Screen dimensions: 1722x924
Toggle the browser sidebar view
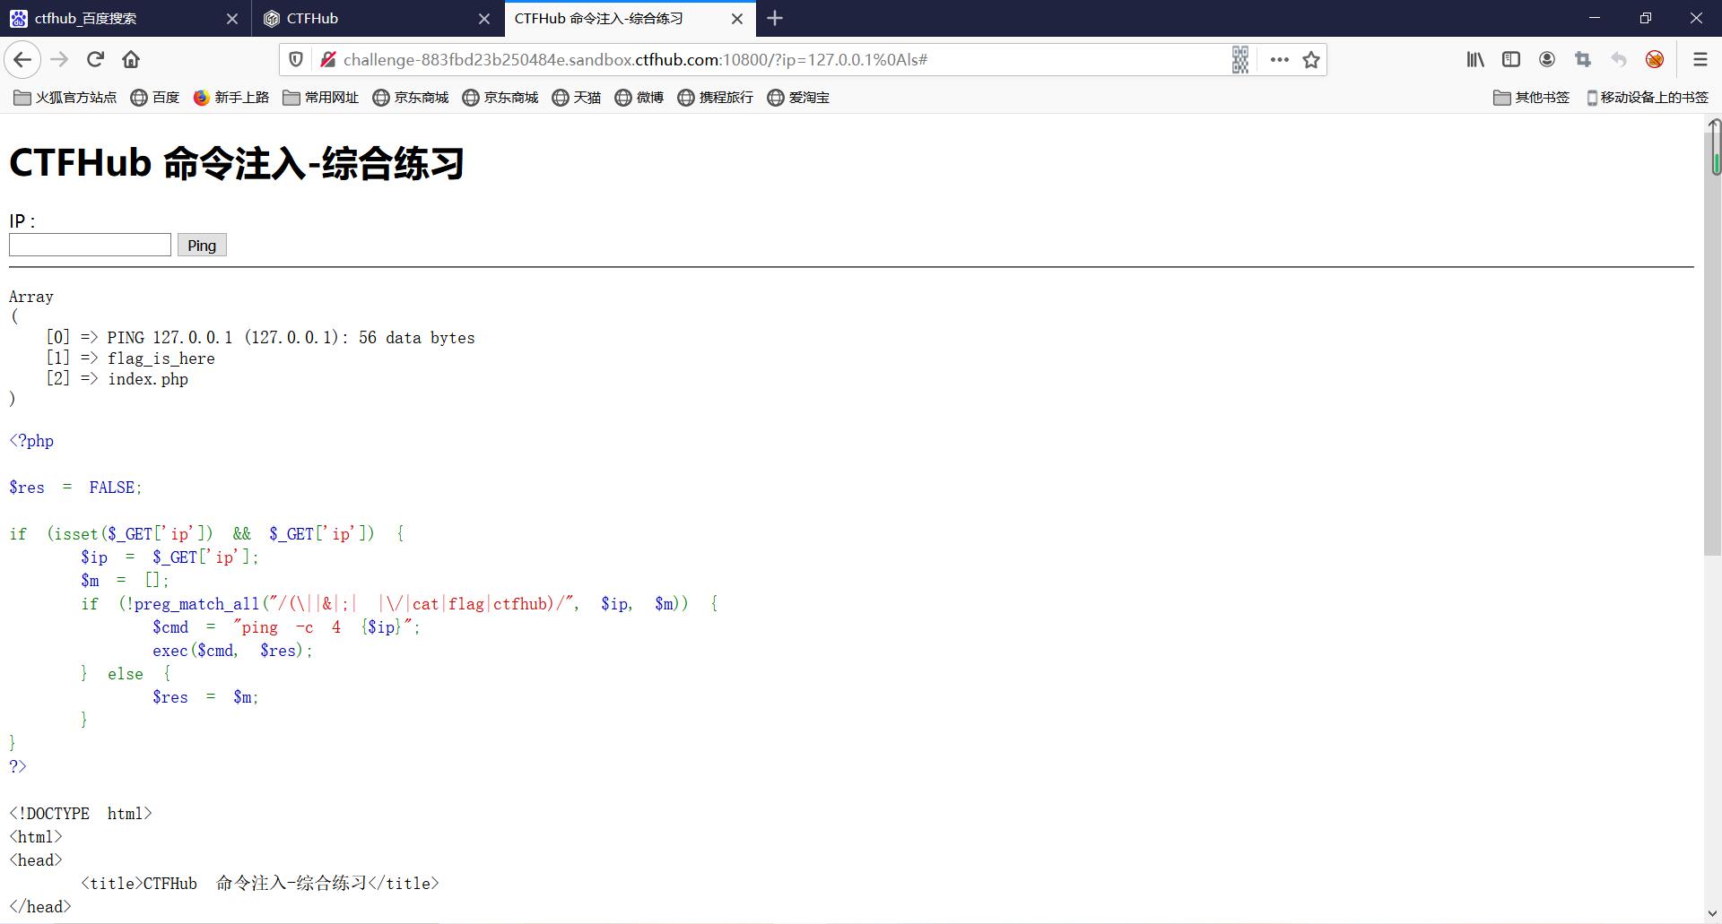[1511, 59]
